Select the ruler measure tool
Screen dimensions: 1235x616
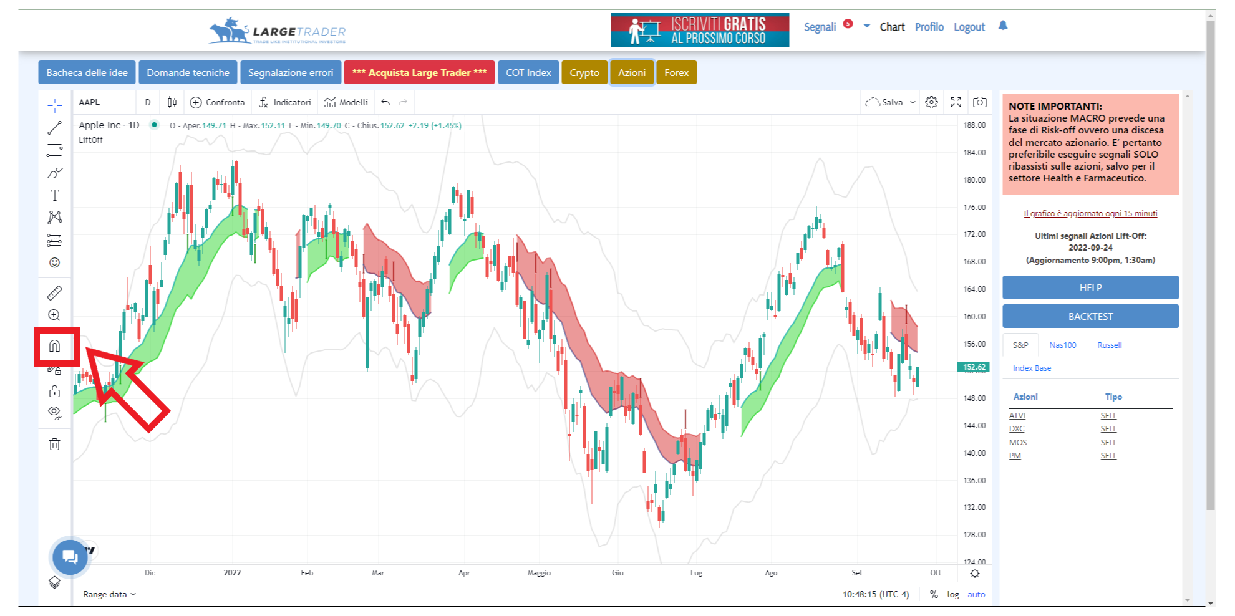55,292
